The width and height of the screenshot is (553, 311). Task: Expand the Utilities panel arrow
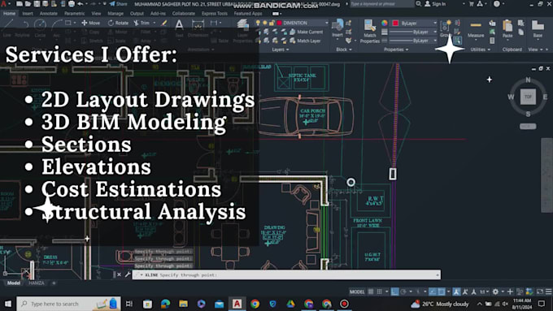(x=489, y=50)
